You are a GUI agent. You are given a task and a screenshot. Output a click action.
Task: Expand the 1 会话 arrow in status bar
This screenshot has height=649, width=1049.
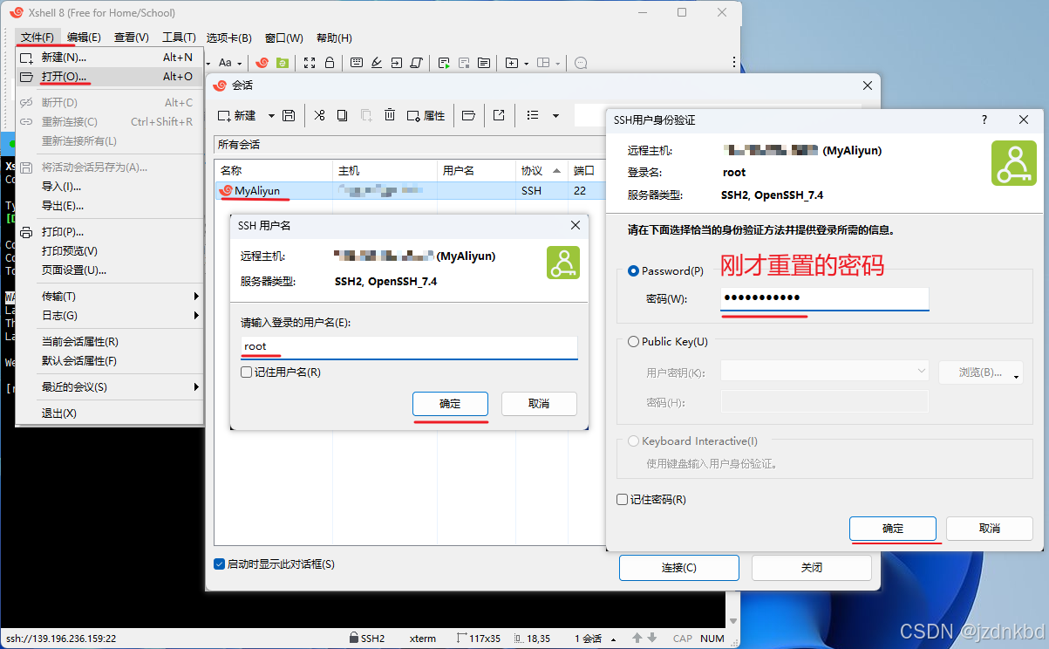[613, 639]
